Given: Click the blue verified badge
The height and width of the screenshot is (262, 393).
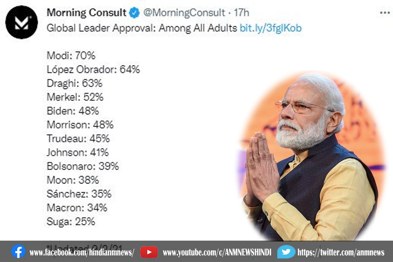Looking at the screenshot, I should pyautogui.click(x=134, y=13).
